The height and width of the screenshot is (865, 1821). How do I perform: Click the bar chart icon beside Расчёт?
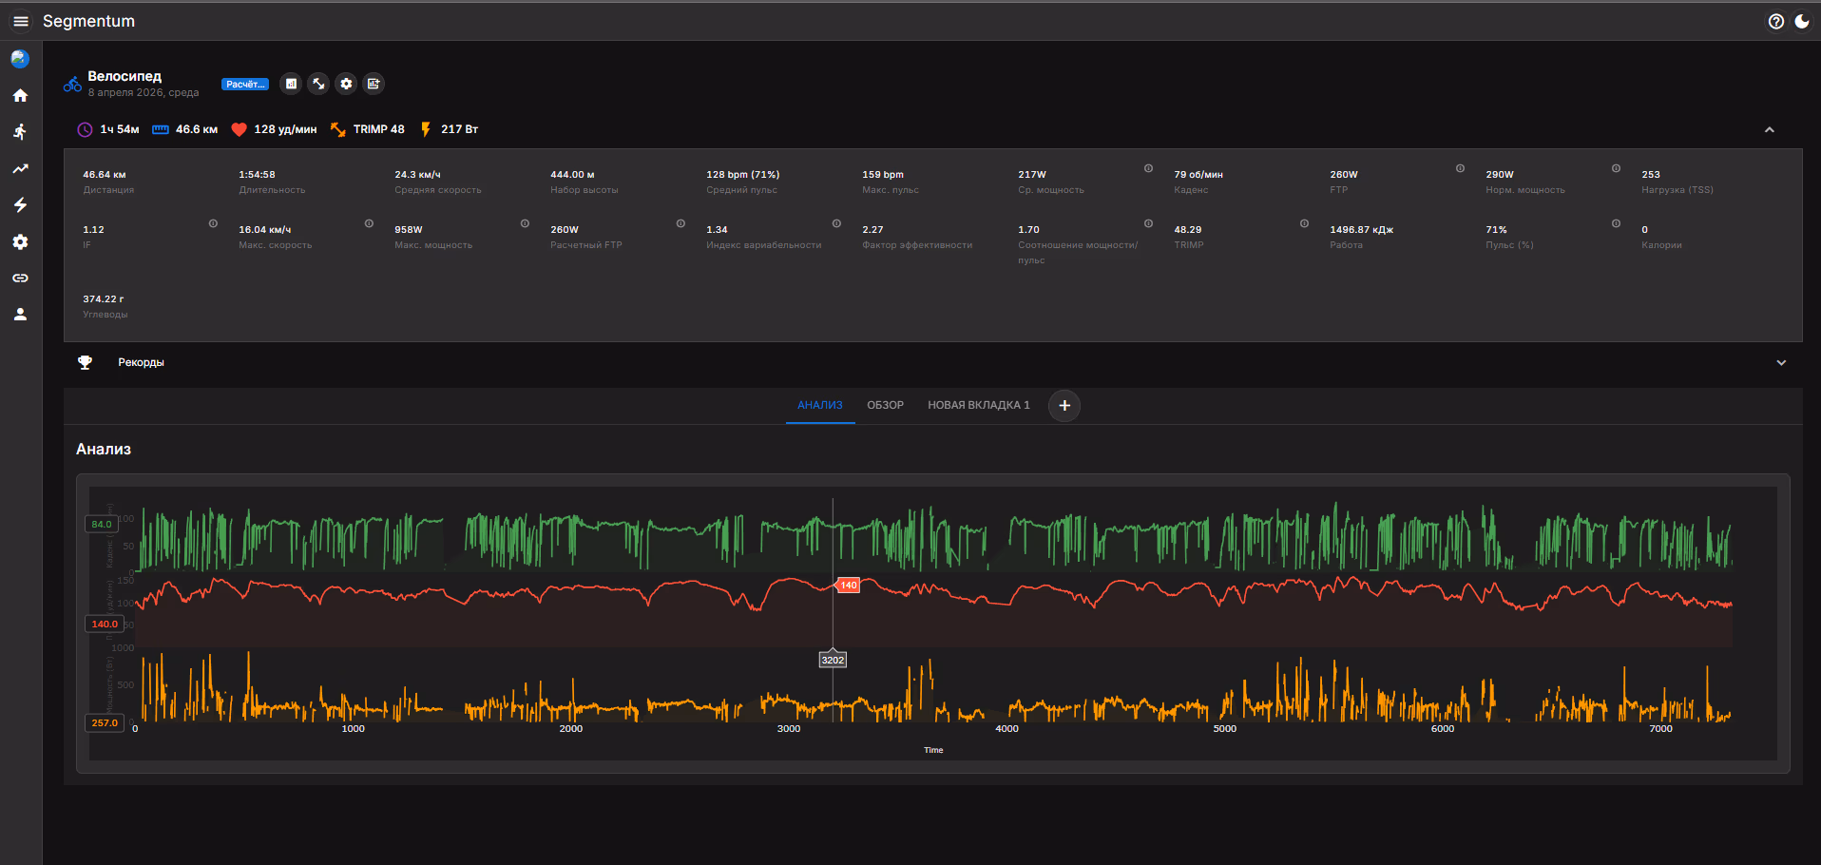coord(291,84)
